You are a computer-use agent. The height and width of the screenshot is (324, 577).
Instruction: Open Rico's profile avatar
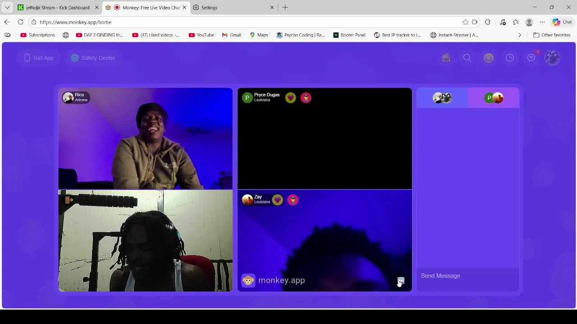click(x=68, y=98)
